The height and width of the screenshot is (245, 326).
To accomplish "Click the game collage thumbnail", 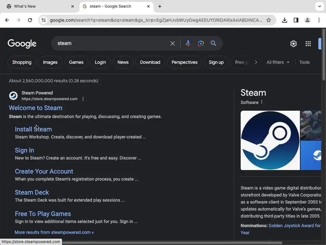I will [x=311, y=125].
